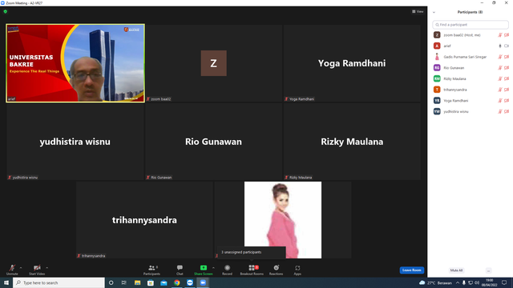
Task: Select the yudhistira wisnu video tile
Action: click(x=75, y=142)
